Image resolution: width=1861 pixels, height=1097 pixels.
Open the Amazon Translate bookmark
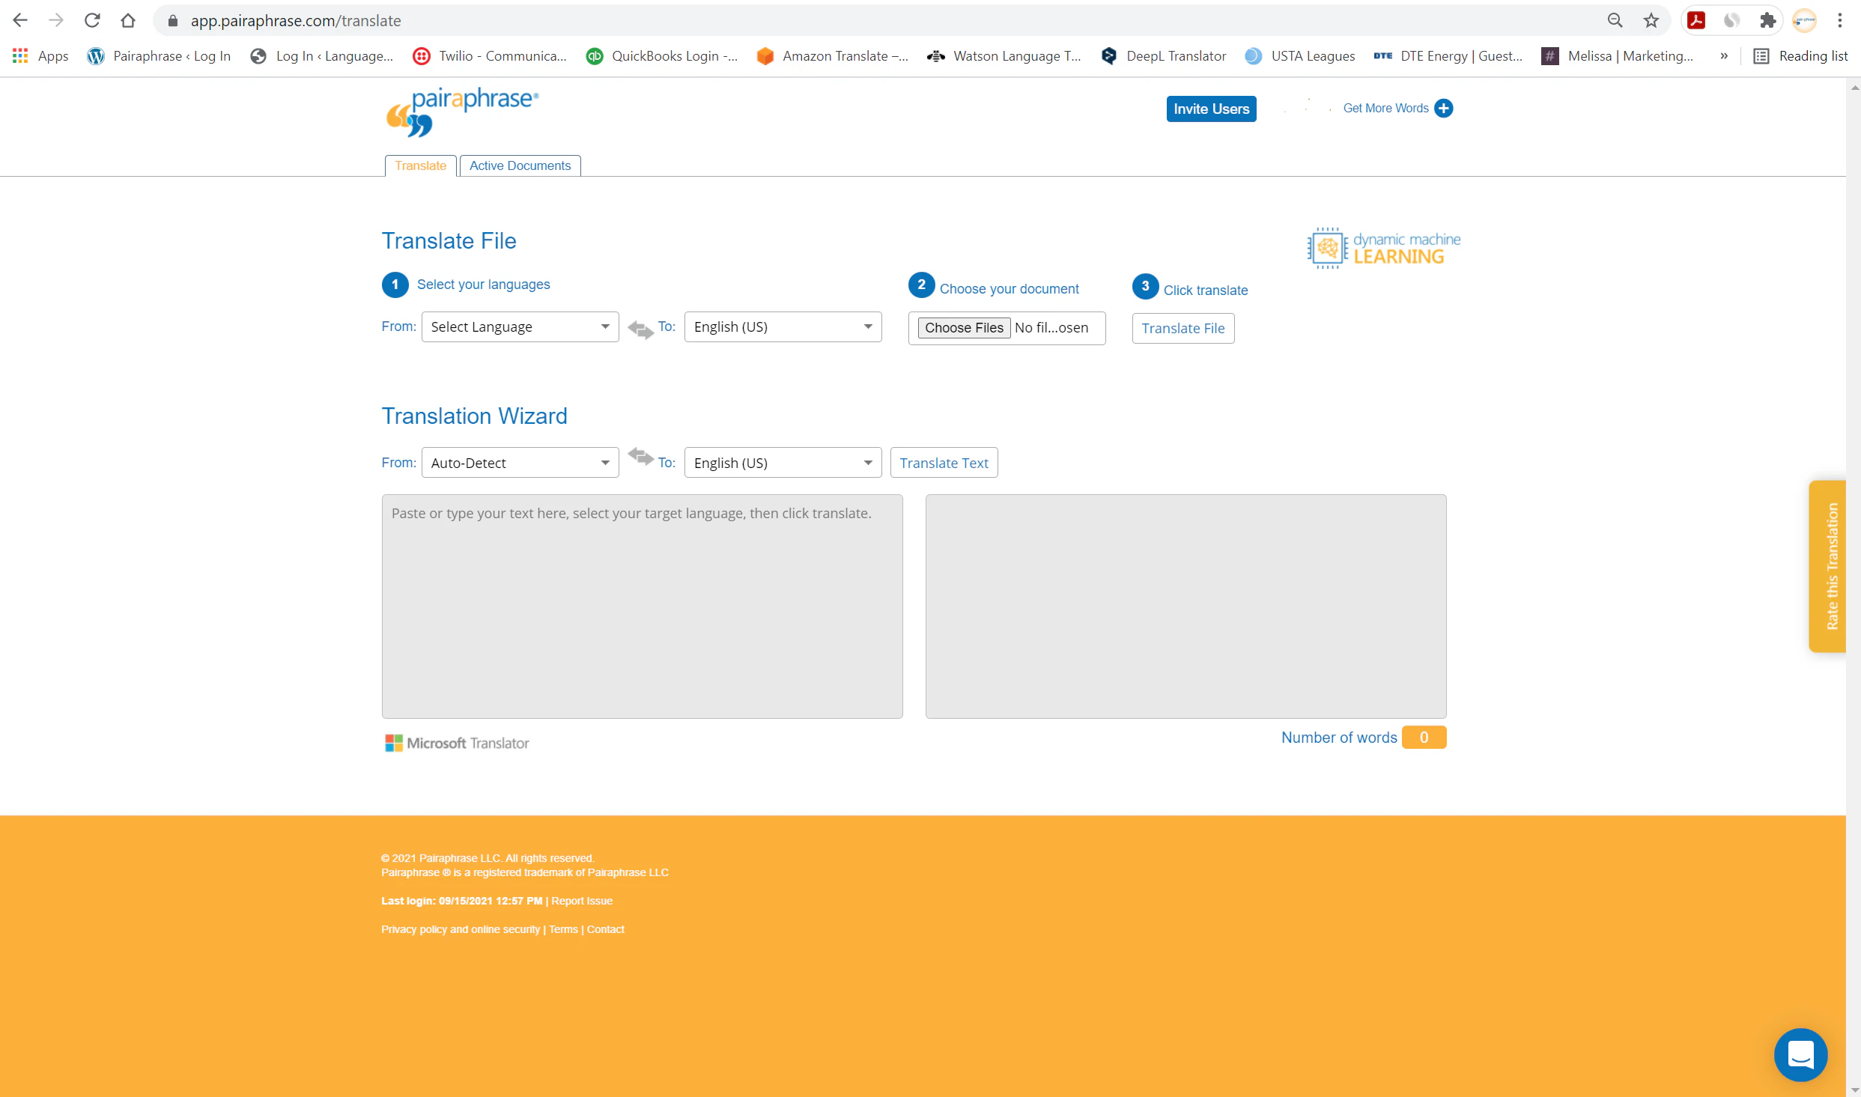click(832, 56)
